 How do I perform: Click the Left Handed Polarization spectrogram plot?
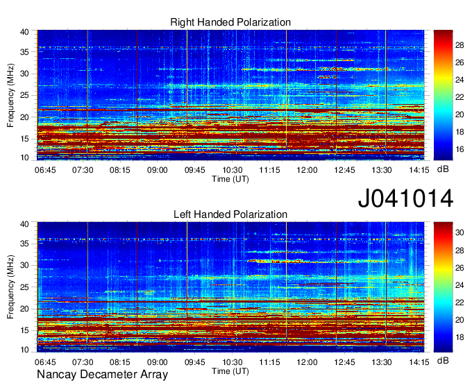pos(230,287)
